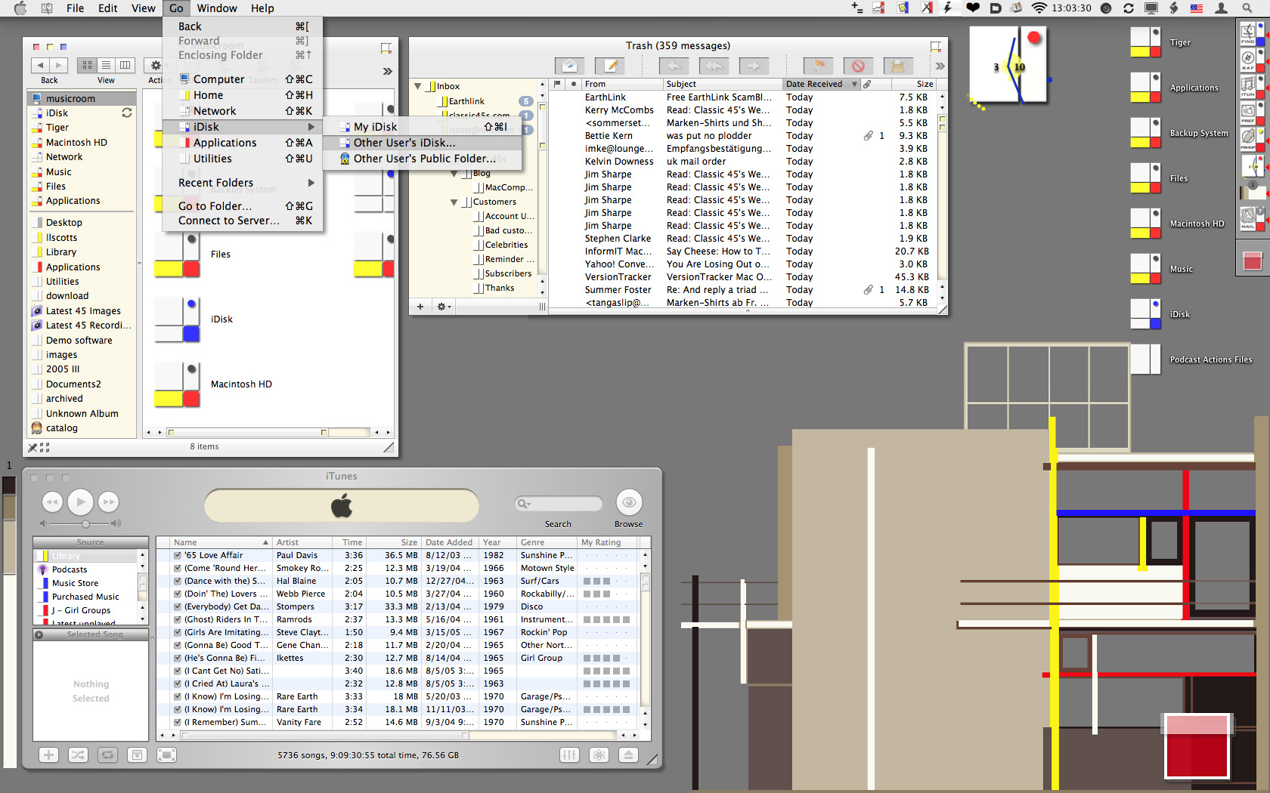Screen dimensions: 1270x793
Task: Turn on the iTunes visualizer
Action: [x=599, y=754]
